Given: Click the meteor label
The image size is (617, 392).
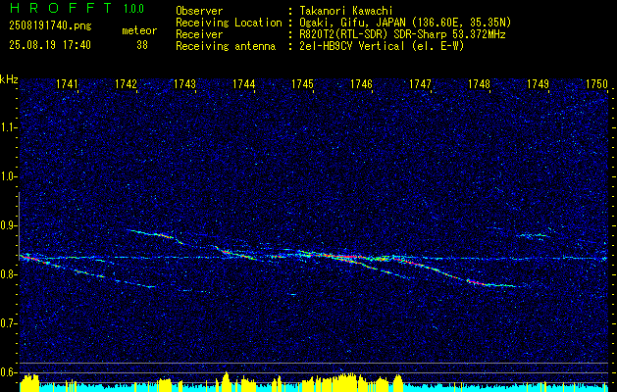Looking at the screenshot, I should [x=139, y=30].
